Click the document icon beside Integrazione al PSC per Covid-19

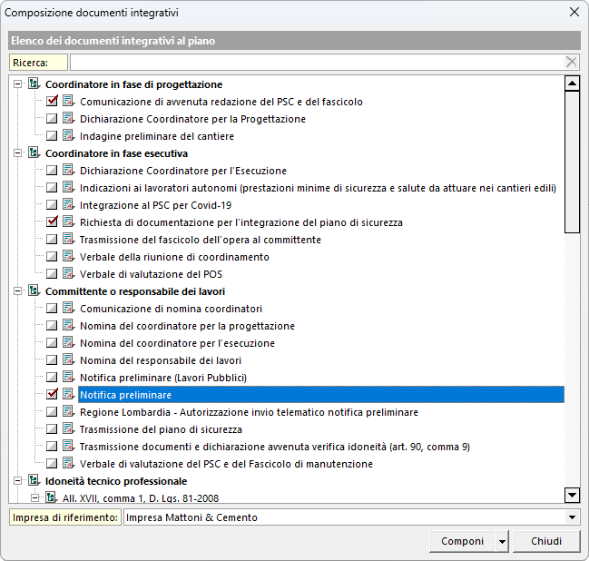tap(68, 205)
